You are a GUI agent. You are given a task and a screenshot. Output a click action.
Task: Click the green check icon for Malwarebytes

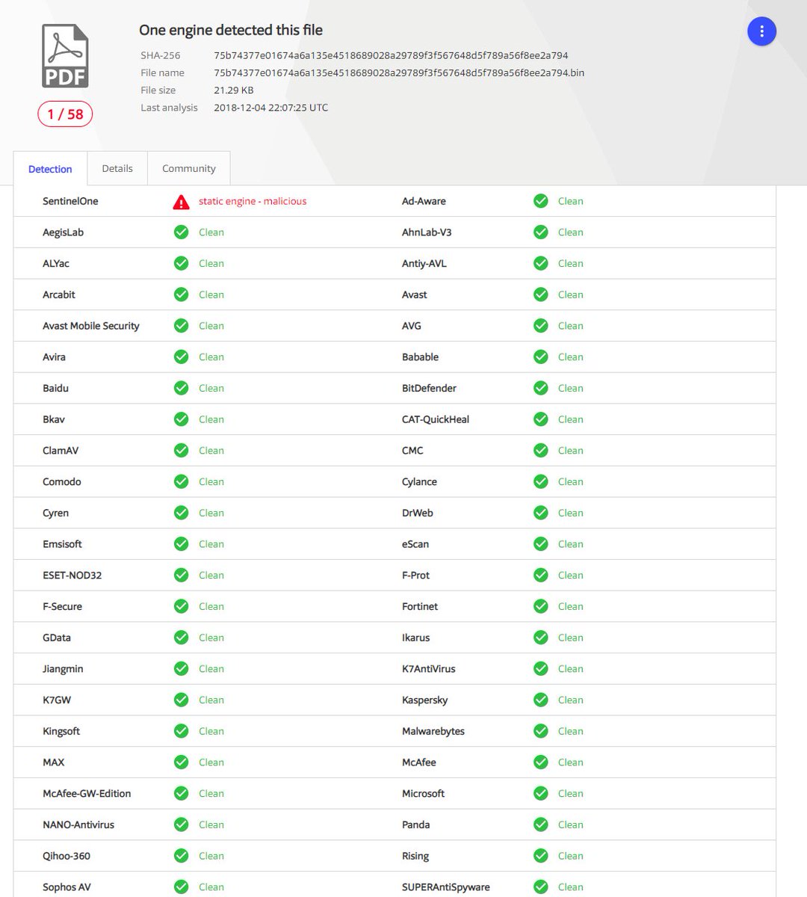click(540, 731)
